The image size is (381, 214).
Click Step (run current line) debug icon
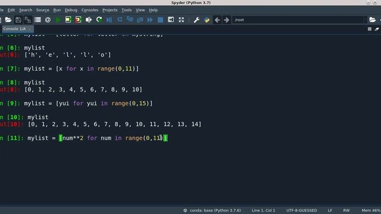(x=120, y=20)
